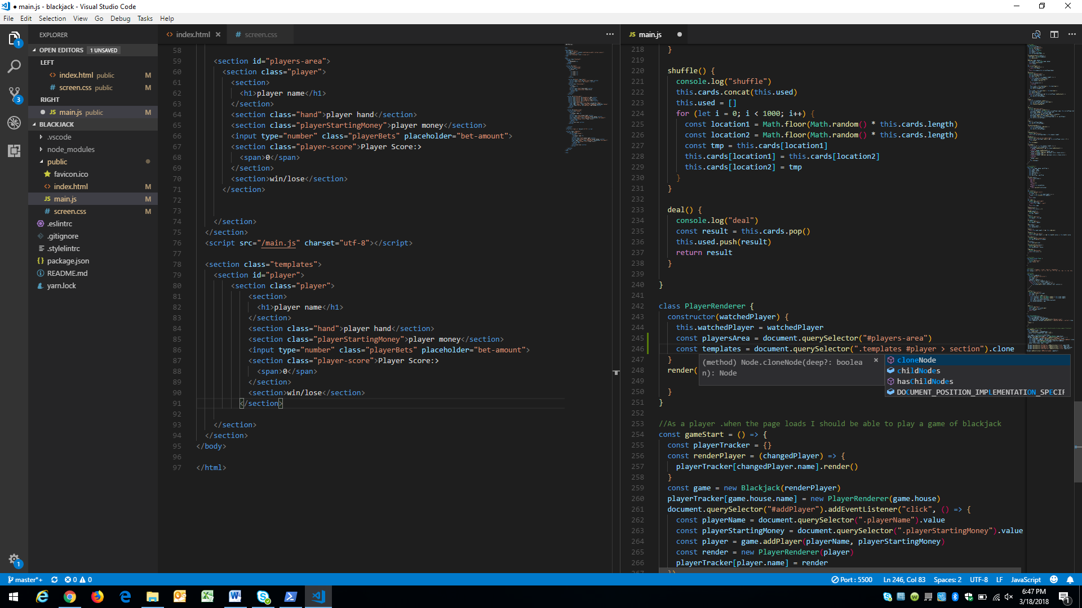Close the cloneNode documentation popup

876,360
